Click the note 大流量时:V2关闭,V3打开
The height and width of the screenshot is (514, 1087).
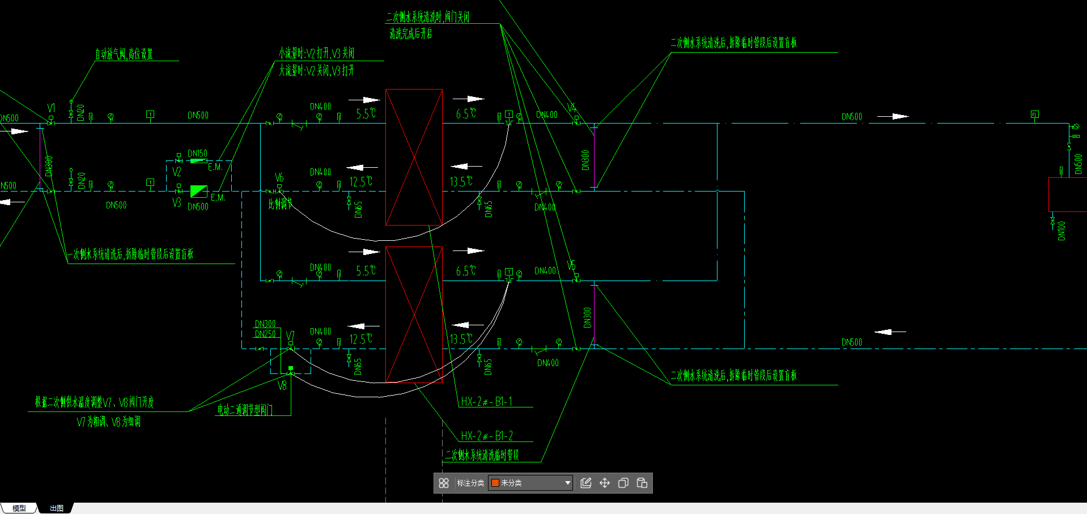(x=316, y=70)
